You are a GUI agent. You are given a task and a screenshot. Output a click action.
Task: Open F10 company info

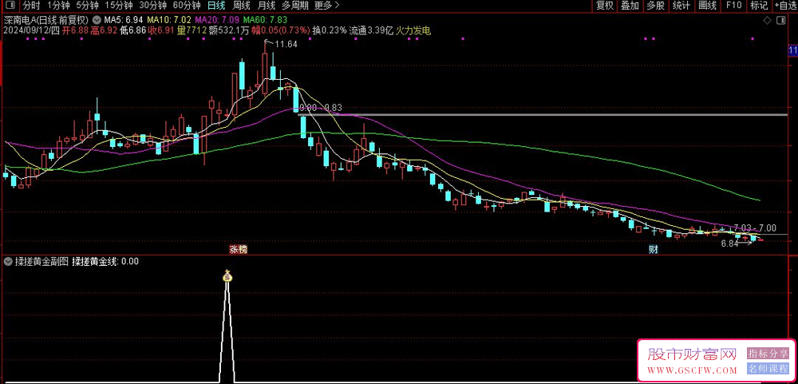point(733,6)
